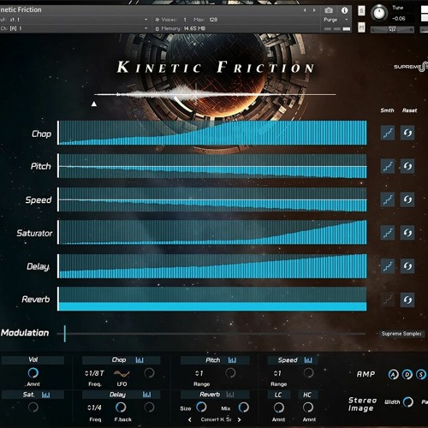Viewport: 428px width, 428px height.
Task: Enable the Reverb effect bars switch
Action: coord(230,395)
